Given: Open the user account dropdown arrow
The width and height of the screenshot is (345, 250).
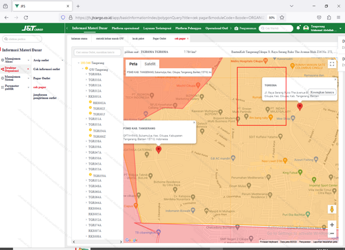Looking at the screenshot, I should point(340,29).
